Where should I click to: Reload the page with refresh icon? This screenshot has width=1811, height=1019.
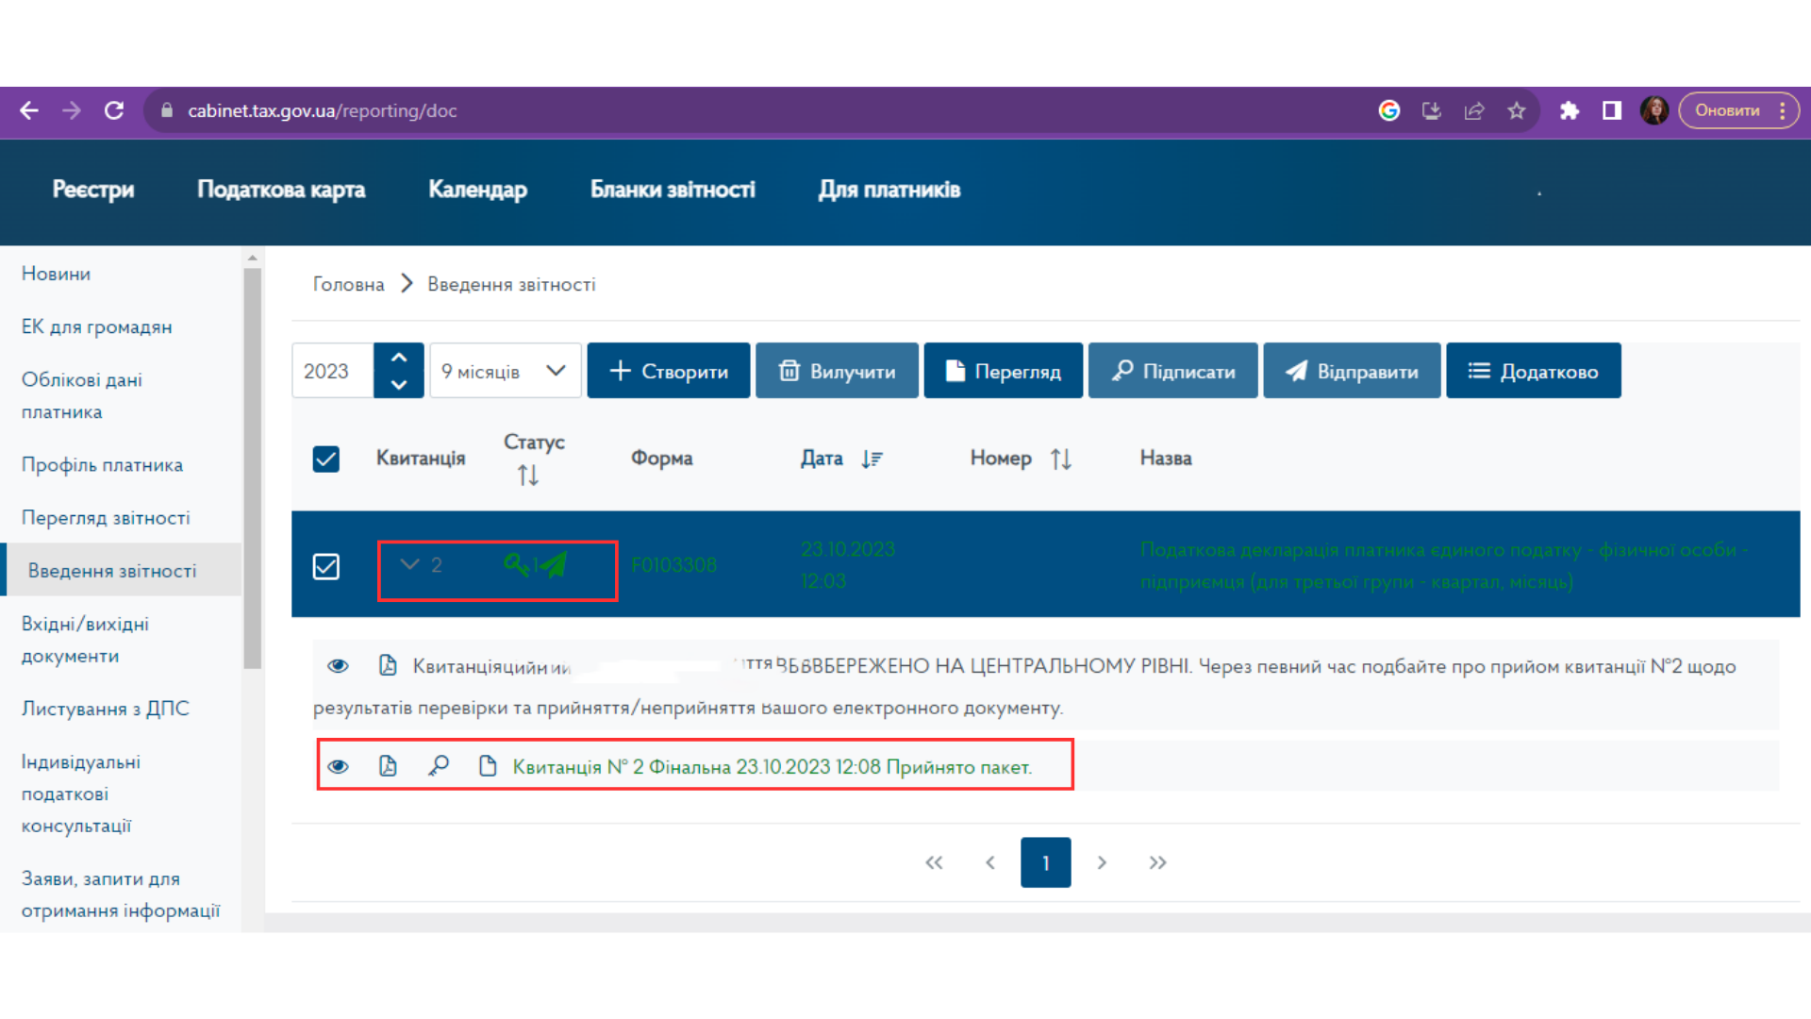coord(114,110)
